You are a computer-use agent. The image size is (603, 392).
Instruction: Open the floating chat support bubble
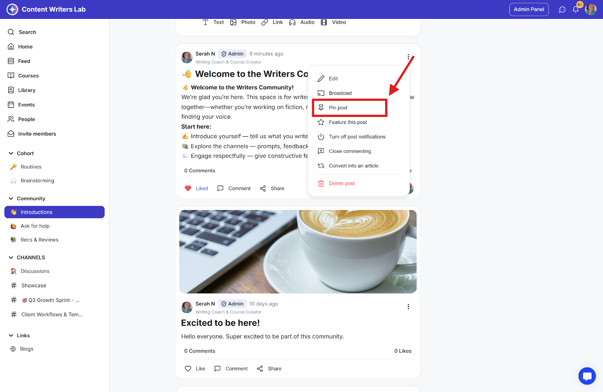(587, 376)
